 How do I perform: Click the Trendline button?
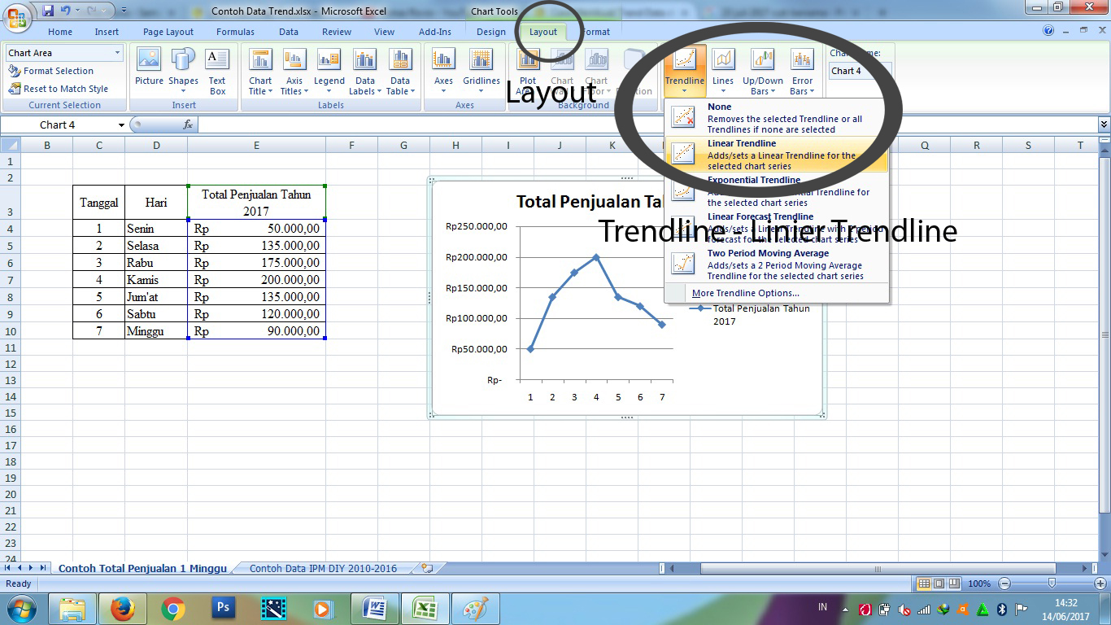[x=684, y=72]
